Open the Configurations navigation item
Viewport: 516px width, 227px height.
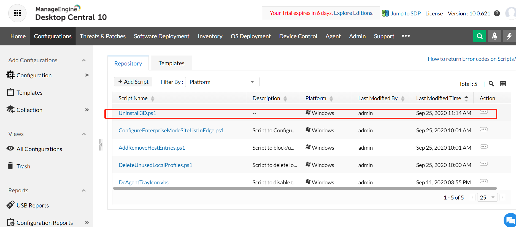click(53, 36)
